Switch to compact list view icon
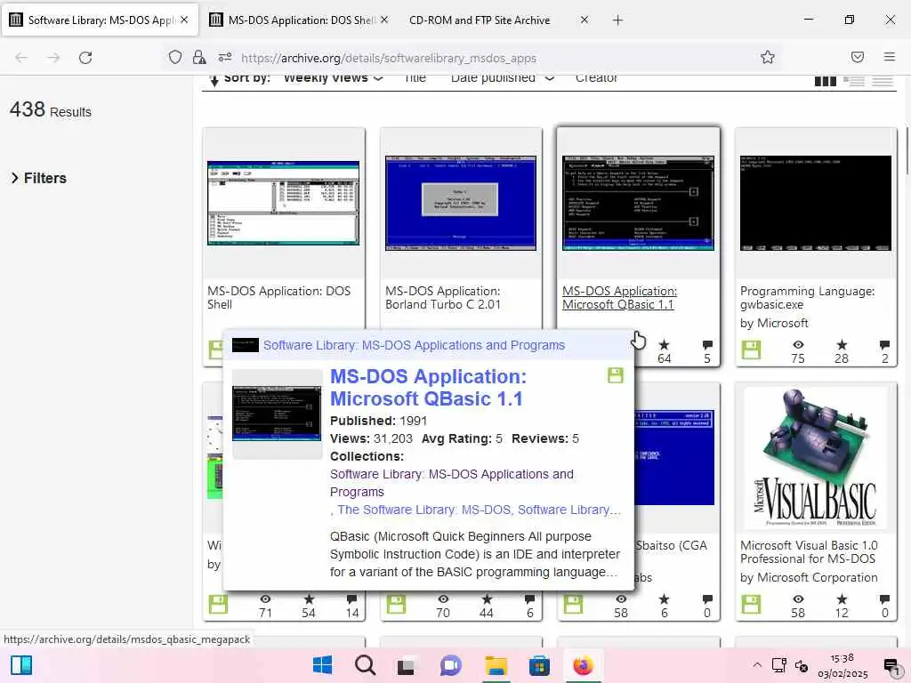The width and height of the screenshot is (911, 683). (883, 81)
